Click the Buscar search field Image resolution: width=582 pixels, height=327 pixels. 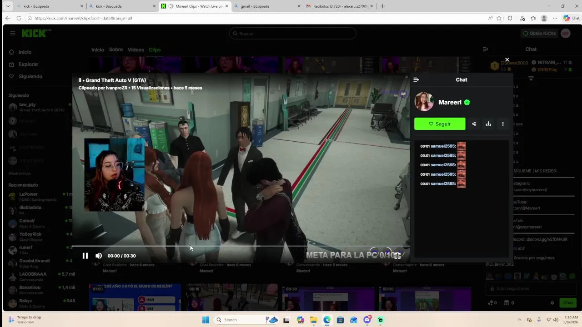point(293,33)
